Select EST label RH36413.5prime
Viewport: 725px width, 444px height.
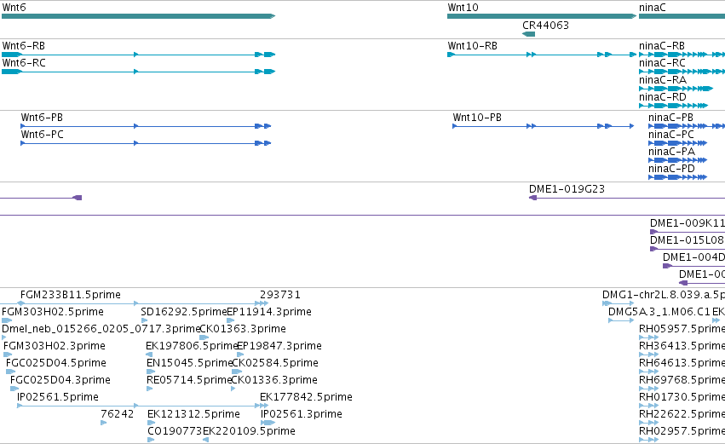pyautogui.click(x=682, y=346)
